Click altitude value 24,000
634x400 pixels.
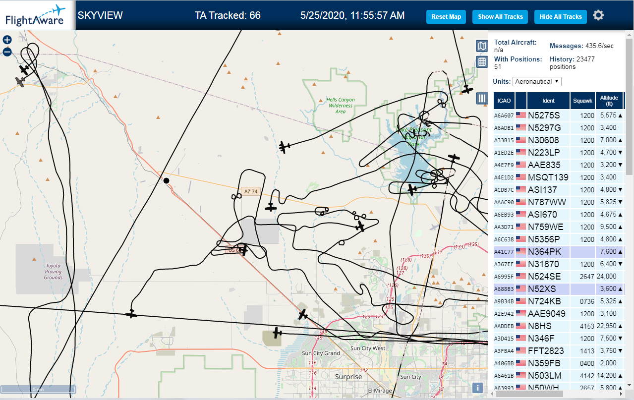coord(607,277)
